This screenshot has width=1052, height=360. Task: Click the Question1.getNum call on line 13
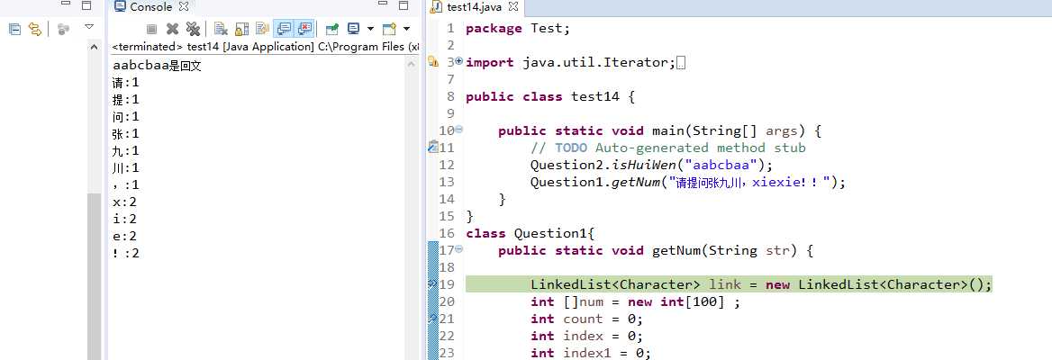tap(688, 182)
